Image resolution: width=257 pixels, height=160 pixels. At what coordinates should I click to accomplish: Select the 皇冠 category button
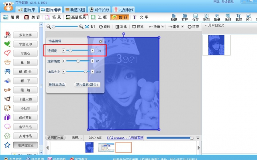point(25,62)
